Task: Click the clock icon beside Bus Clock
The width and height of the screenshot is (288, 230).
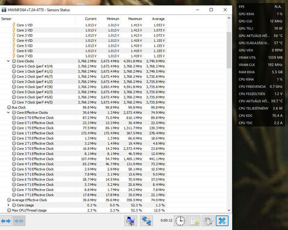Action: point(9,107)
